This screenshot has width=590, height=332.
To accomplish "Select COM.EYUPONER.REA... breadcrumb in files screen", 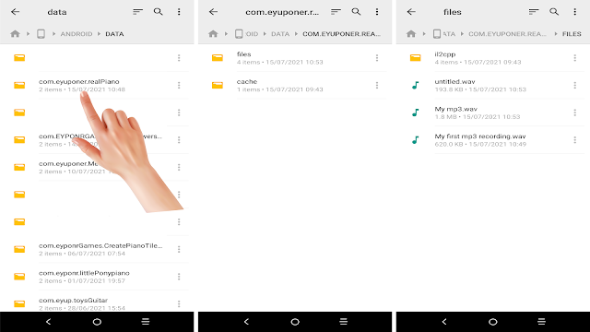I will click(x=508, y=34).
